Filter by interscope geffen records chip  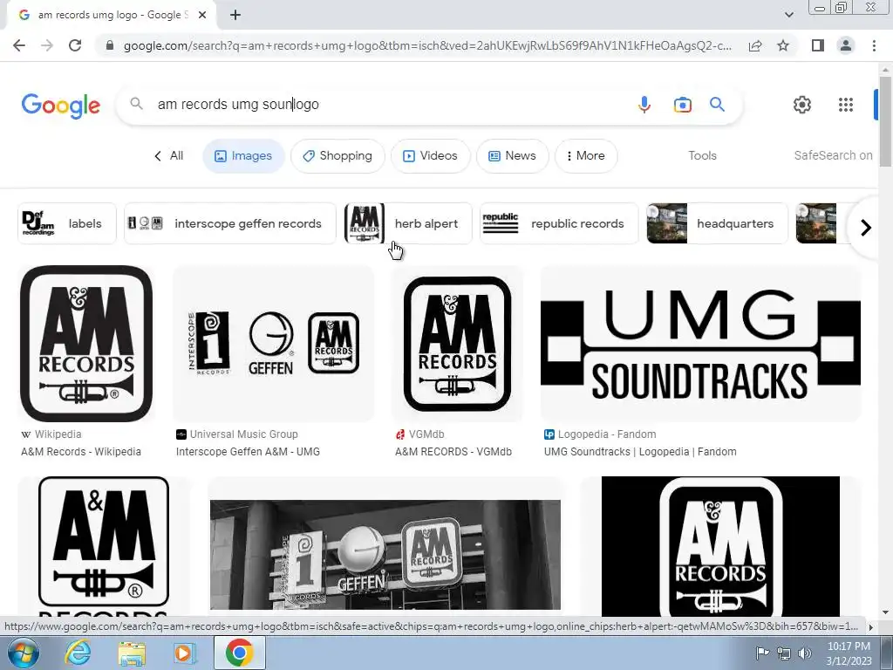(230, 223)
